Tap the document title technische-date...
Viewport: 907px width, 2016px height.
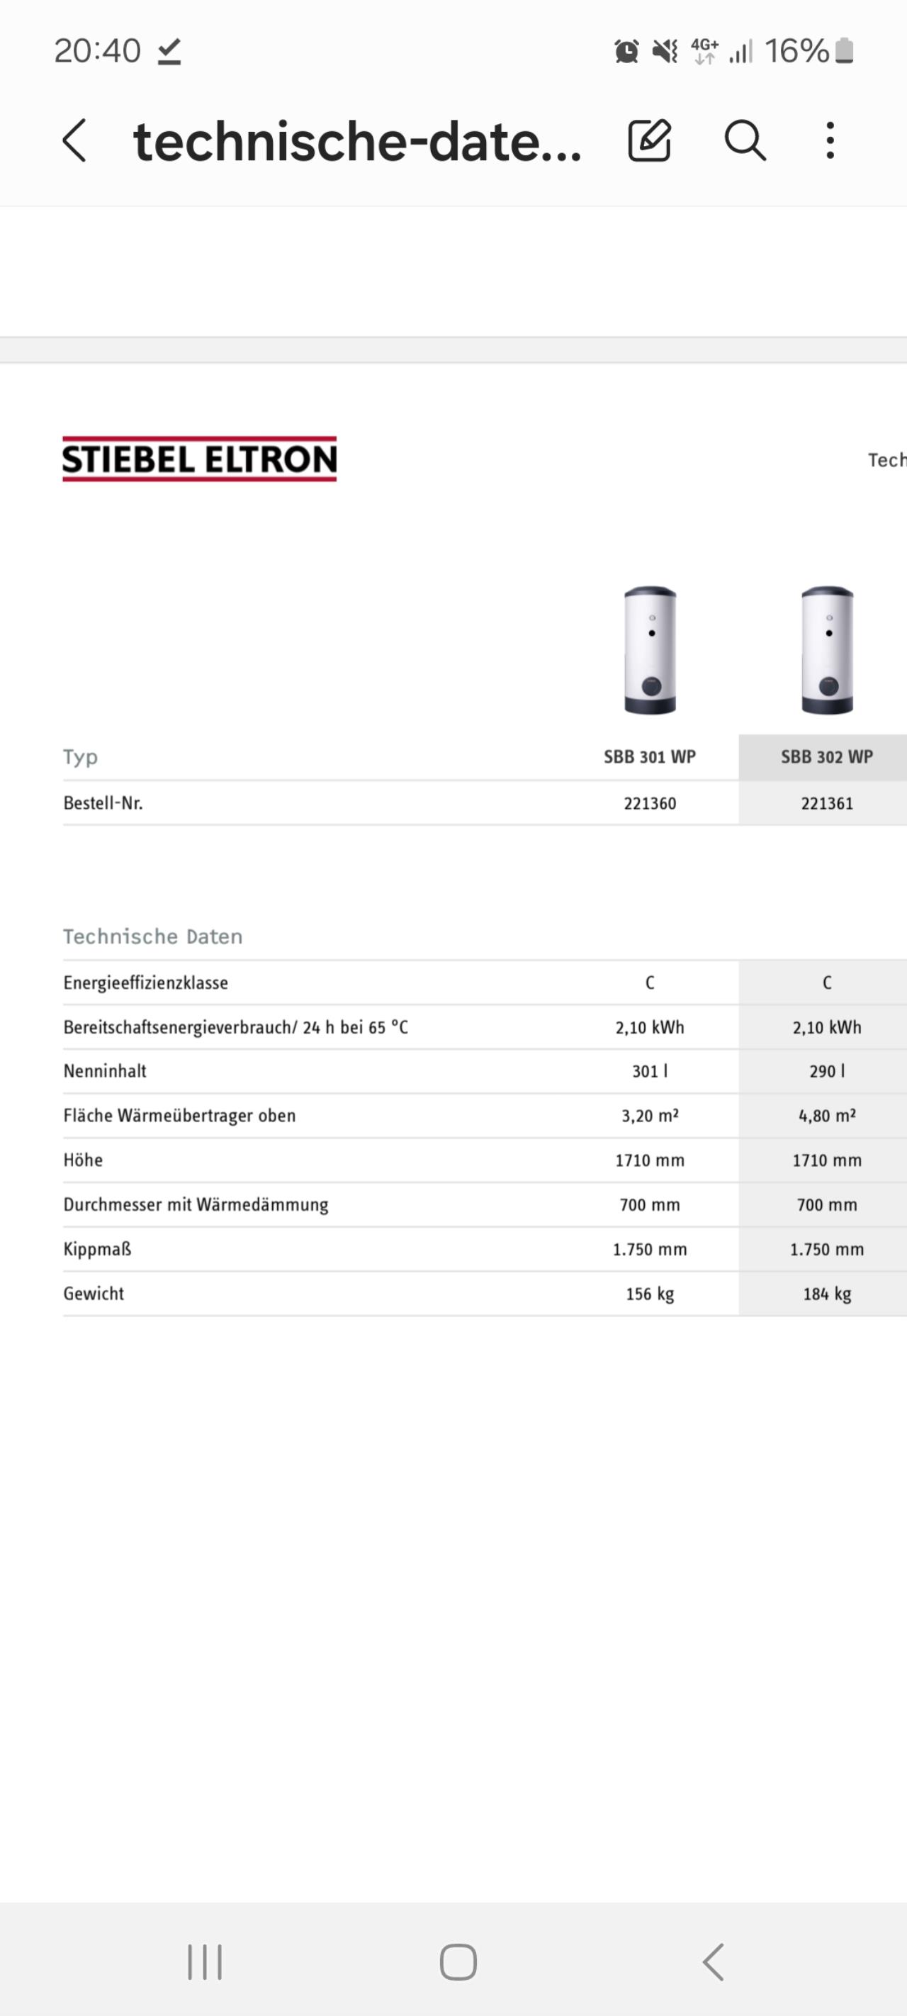coord(358,142)
